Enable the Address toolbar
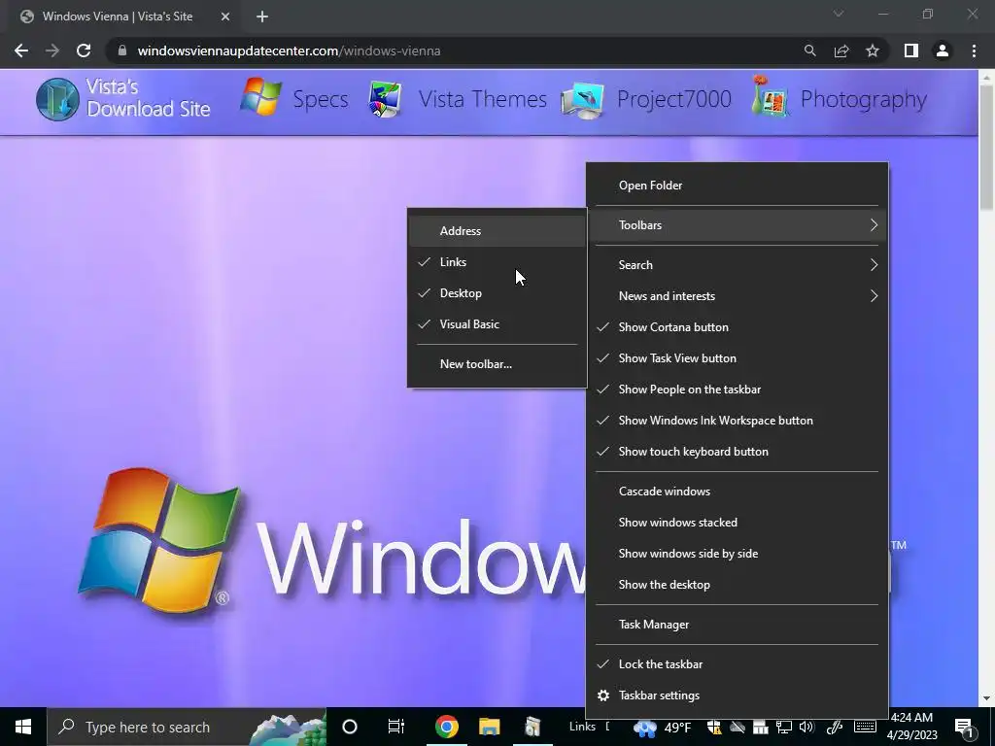The image size is (995, 746). 497,231
